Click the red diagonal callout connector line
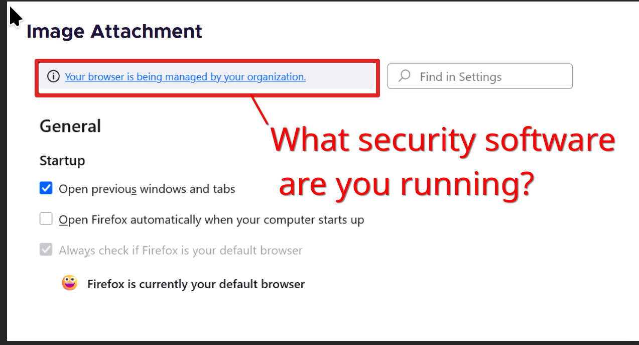 [260, 110]
